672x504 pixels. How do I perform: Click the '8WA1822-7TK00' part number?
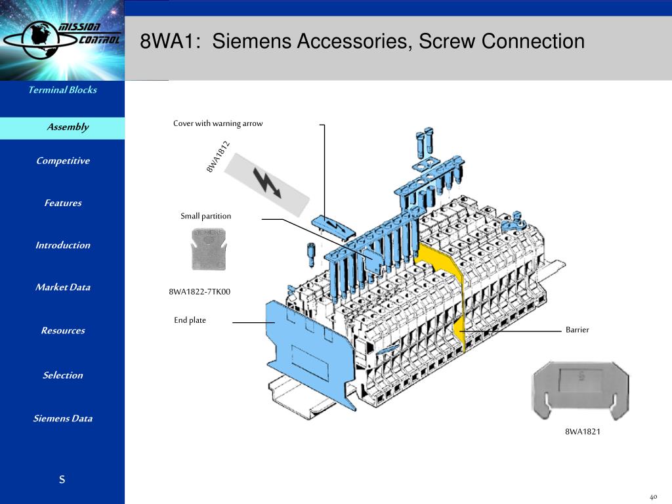pos(199,292)
